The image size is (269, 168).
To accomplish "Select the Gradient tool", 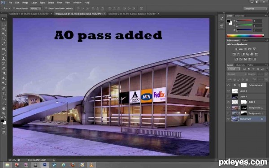I will (4, 73).
